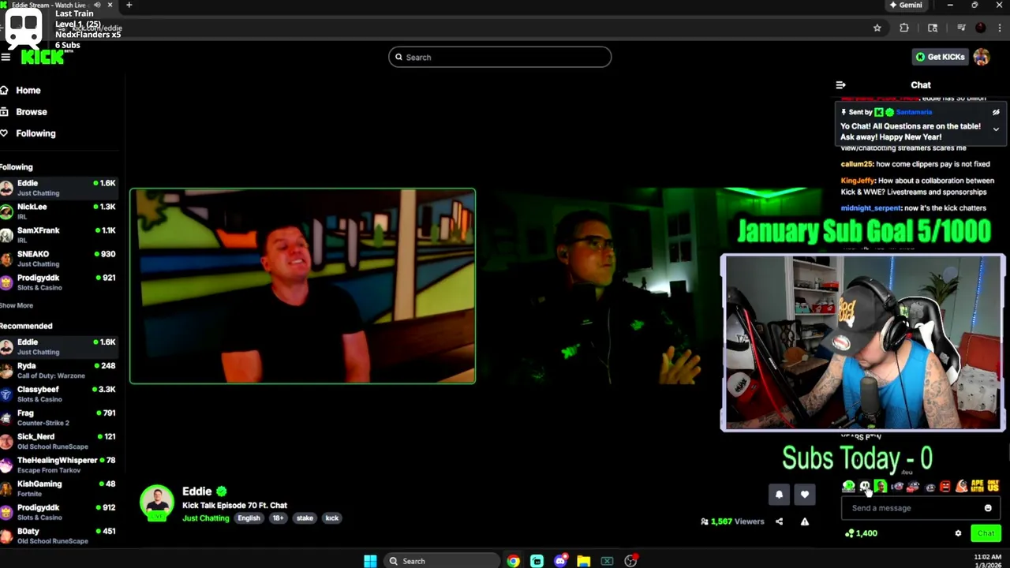Image resolution: width=1010 pixels, height=568 pixels.
Task: Select the 18+ tag below stream title
Action: coord(278,518)
